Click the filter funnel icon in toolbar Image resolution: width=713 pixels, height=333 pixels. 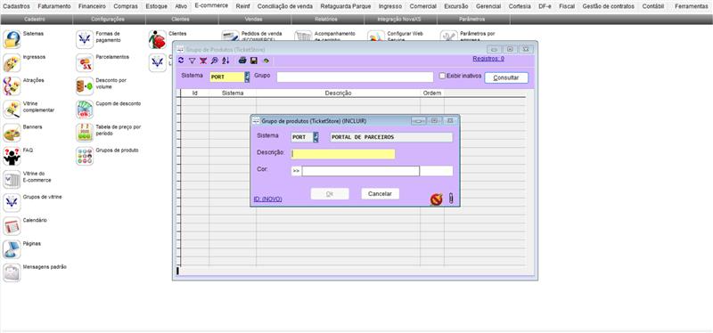pos(192,61)
